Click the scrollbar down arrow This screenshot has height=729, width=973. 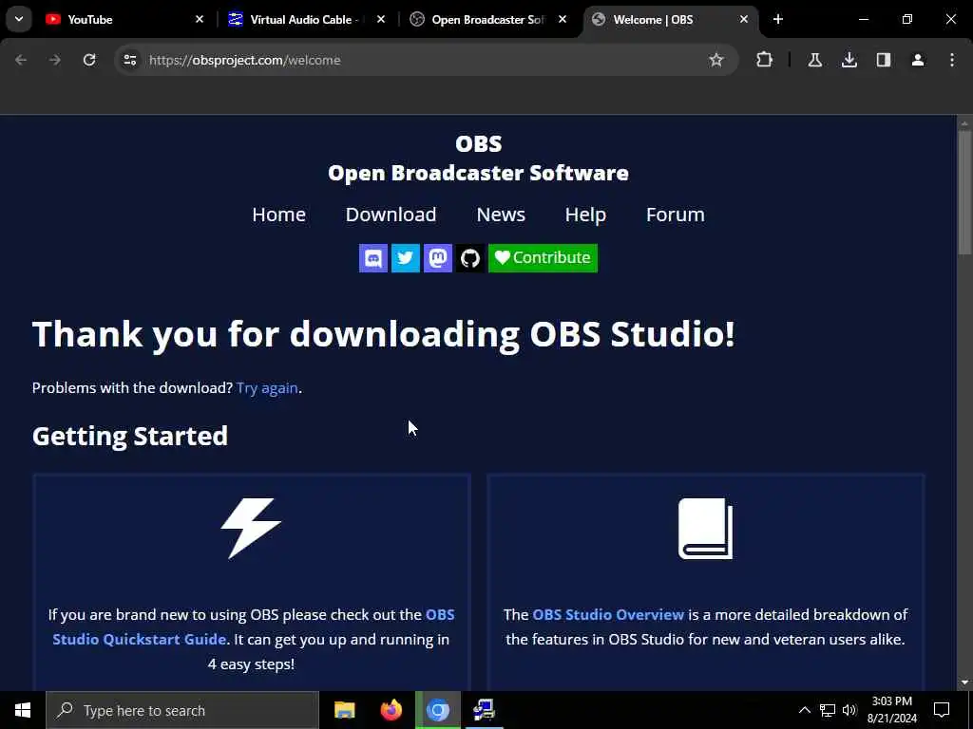964,682
